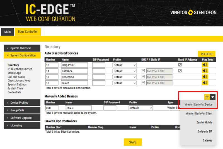This screenshot has height=149, width=223.
Task: Switch to the Main tab
Action: tap(8, 32)
